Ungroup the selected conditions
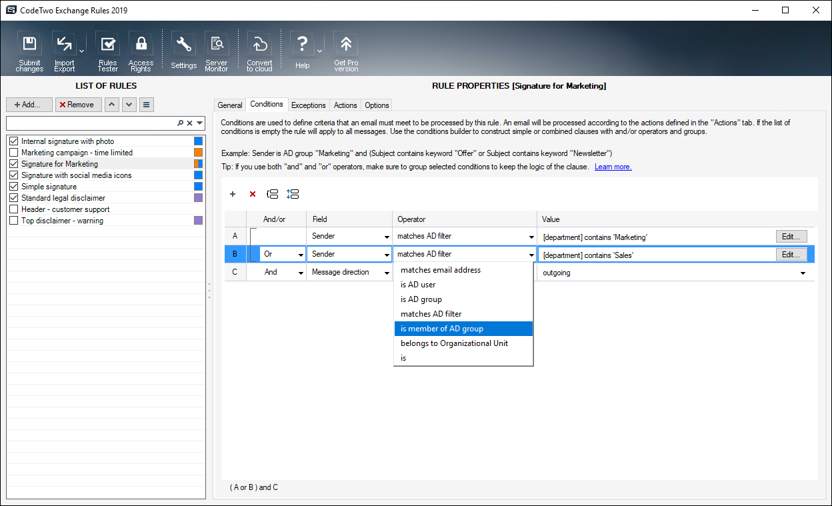The width and height of the screenshot is (832, 506). [293, 194]
